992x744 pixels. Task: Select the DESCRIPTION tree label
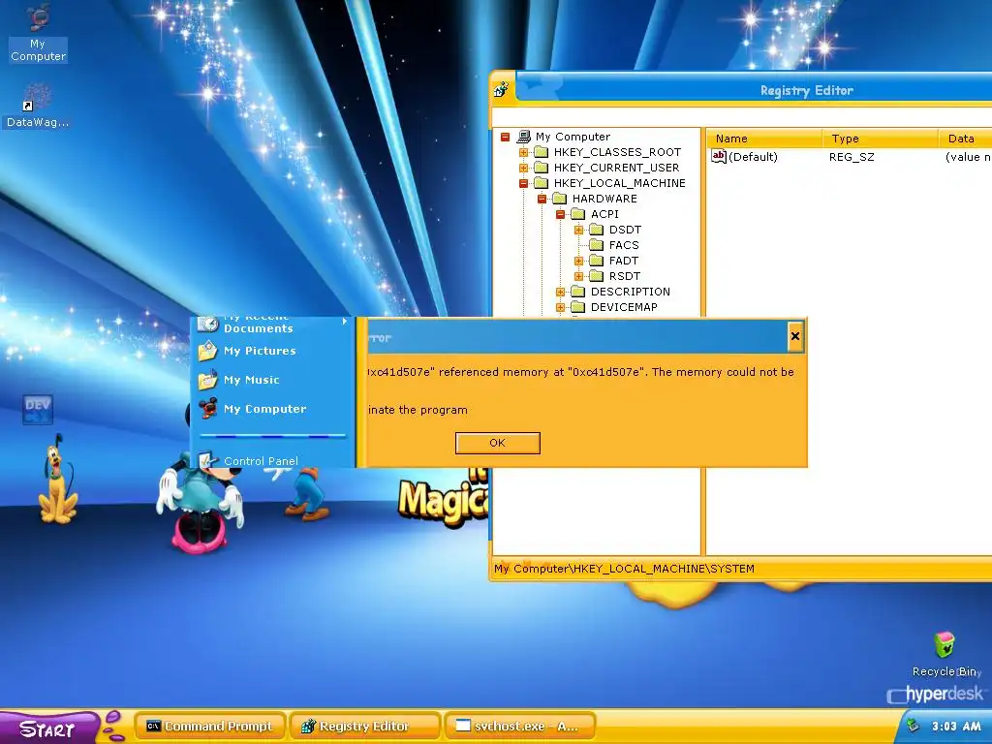click(630, 292)
